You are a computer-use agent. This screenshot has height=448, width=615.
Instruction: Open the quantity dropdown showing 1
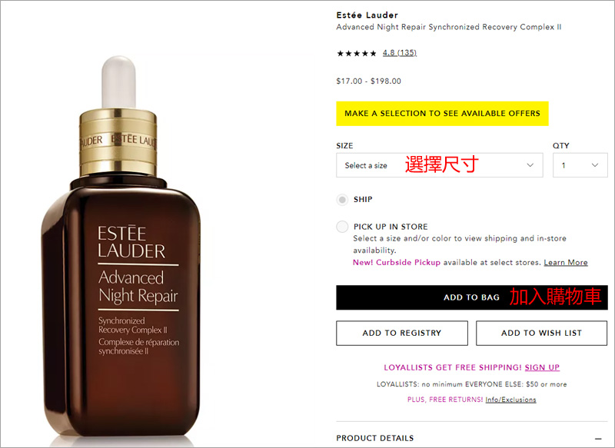[580, 165]
